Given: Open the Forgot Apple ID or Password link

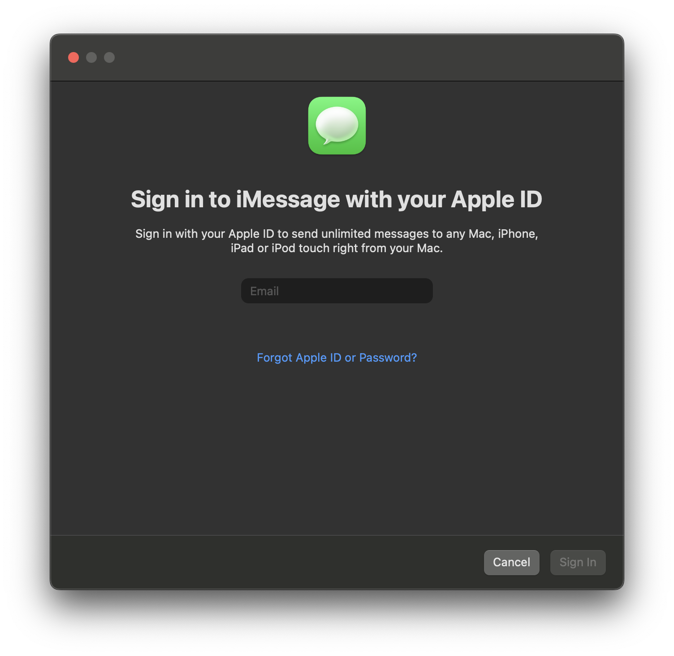Looking at the screenshot, I should coord(337,358).
